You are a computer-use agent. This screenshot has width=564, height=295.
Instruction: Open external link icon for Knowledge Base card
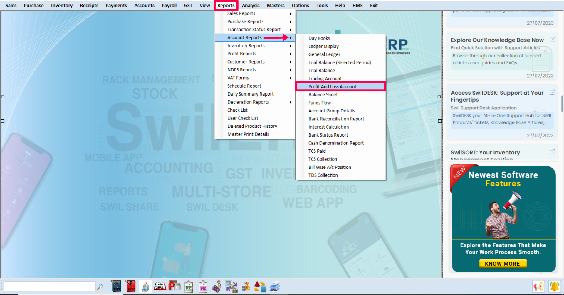[x=552, y=40]
